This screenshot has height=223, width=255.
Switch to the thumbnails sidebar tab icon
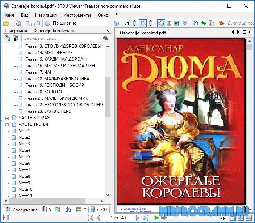coord(57,210)
